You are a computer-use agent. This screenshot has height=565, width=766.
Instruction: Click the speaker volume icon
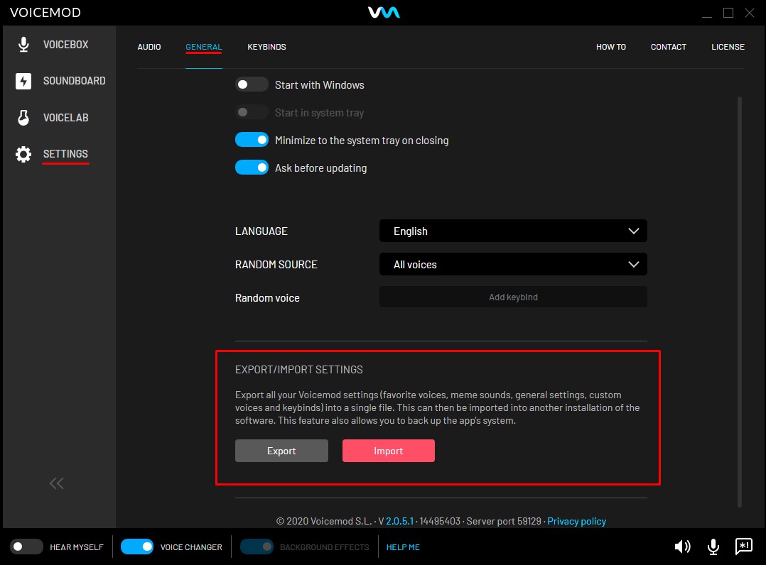(x=682, y=547)
